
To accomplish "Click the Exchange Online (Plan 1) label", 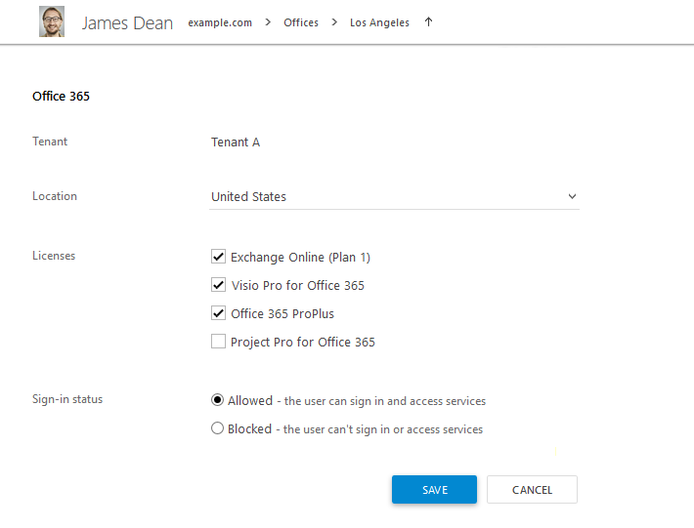I will (x=300, y=257).
